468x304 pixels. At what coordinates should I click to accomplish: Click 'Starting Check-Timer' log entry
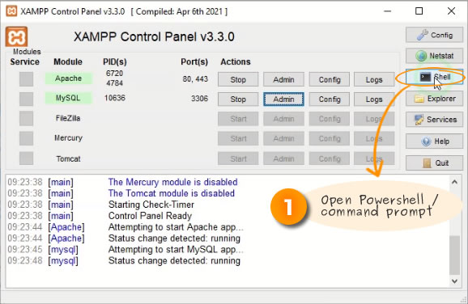[x=151, y=205]
